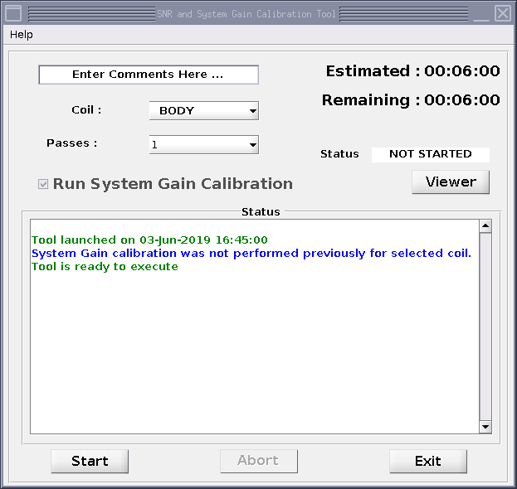This screenshot has width=517, height=489.
Task: Click the status log scroll up arrow
Action: pyautogui.click(x=485, y=226)
